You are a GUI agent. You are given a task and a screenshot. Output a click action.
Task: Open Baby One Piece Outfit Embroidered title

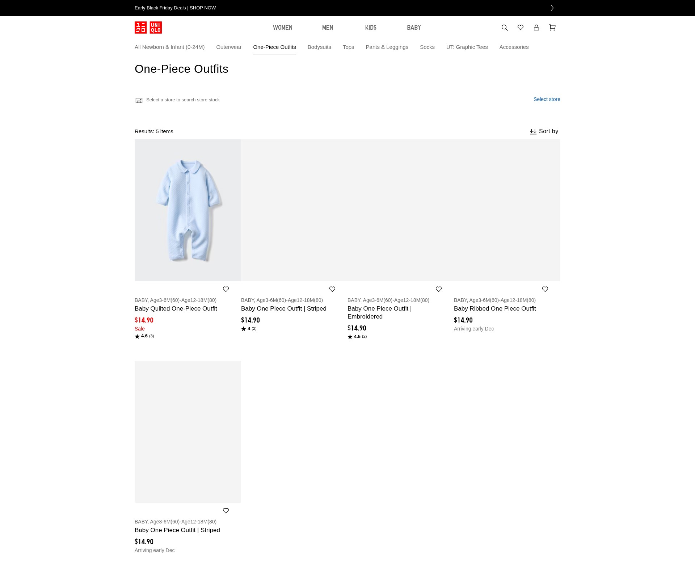coord(379,312)
